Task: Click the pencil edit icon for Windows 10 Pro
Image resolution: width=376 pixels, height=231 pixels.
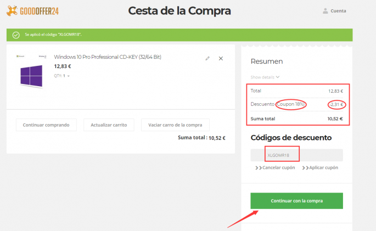Action: pyautogui.click(x=207, y=58)
